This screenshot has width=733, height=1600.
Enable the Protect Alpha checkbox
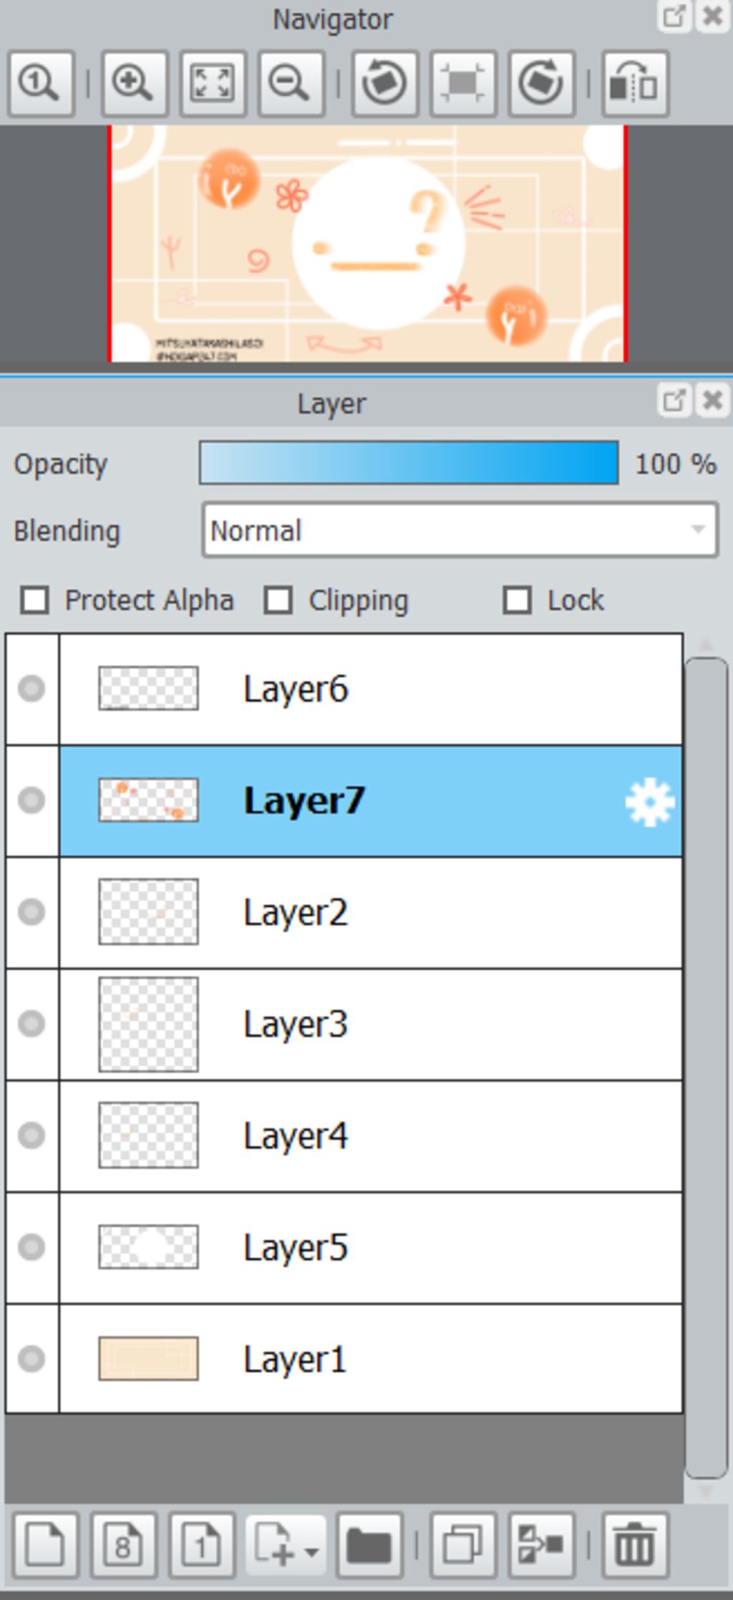35,601
